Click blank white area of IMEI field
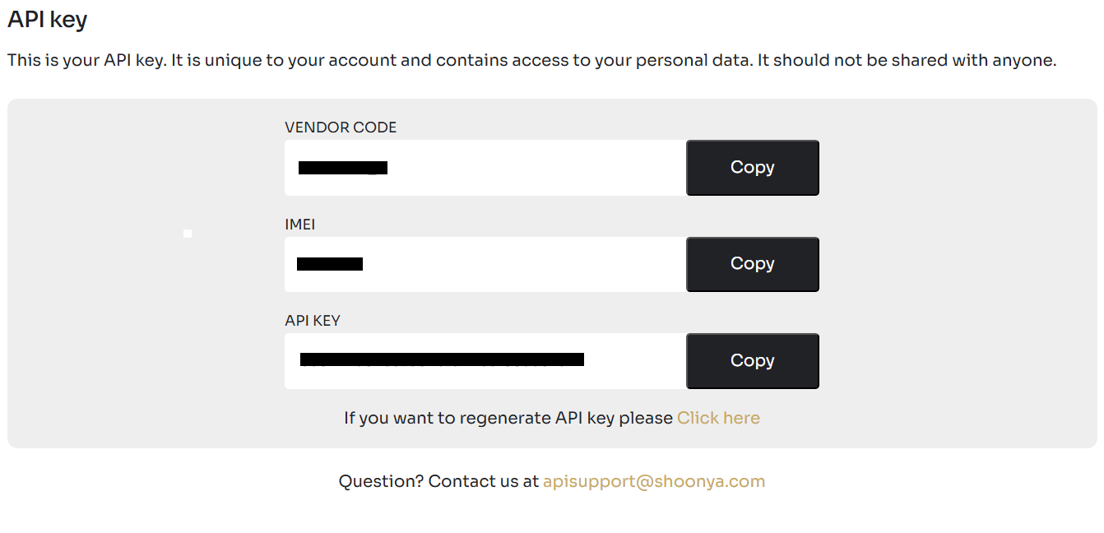This screenshot has height=533, width=1104. click(x=524, y=264)
